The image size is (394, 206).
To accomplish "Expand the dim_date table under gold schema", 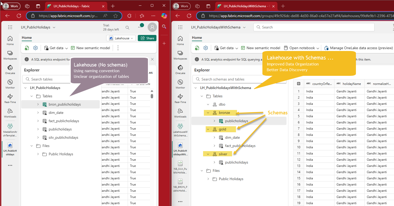I will click(214, 138).
